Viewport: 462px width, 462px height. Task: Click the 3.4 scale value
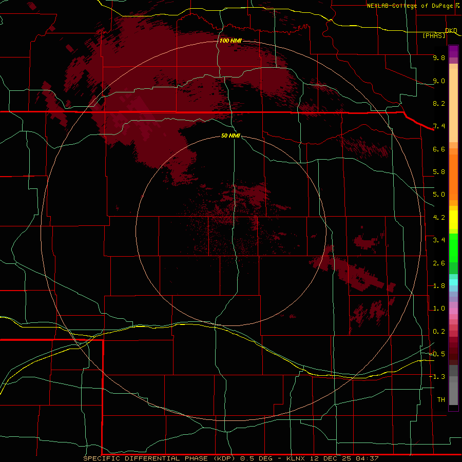pyautogui.click(x=439, y=240)
